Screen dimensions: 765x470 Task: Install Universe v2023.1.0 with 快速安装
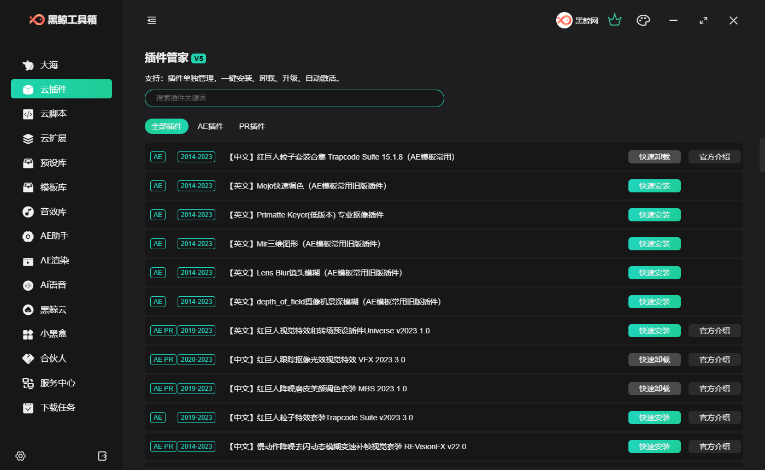coord(655,331)
